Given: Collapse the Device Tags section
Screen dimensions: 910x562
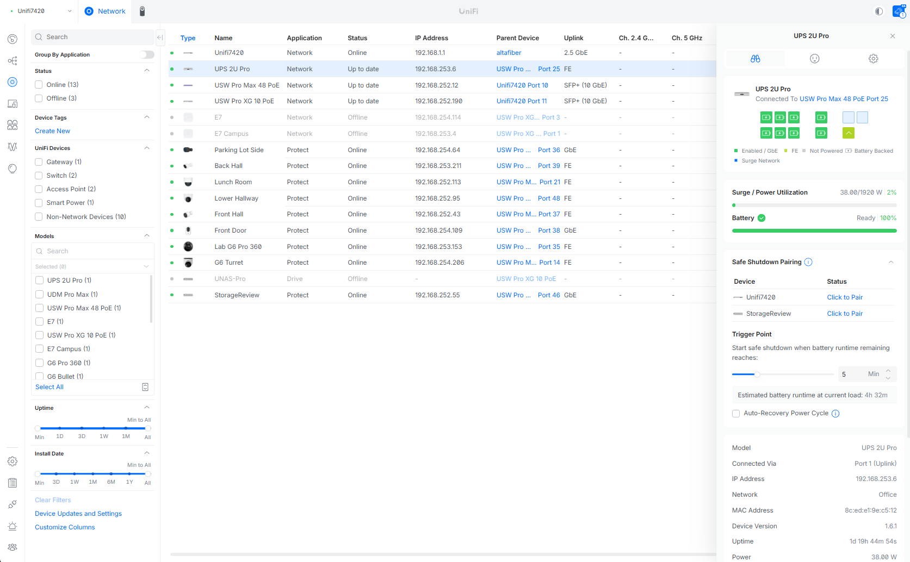Looking at the screenshot, I should (x=147, y=117).
